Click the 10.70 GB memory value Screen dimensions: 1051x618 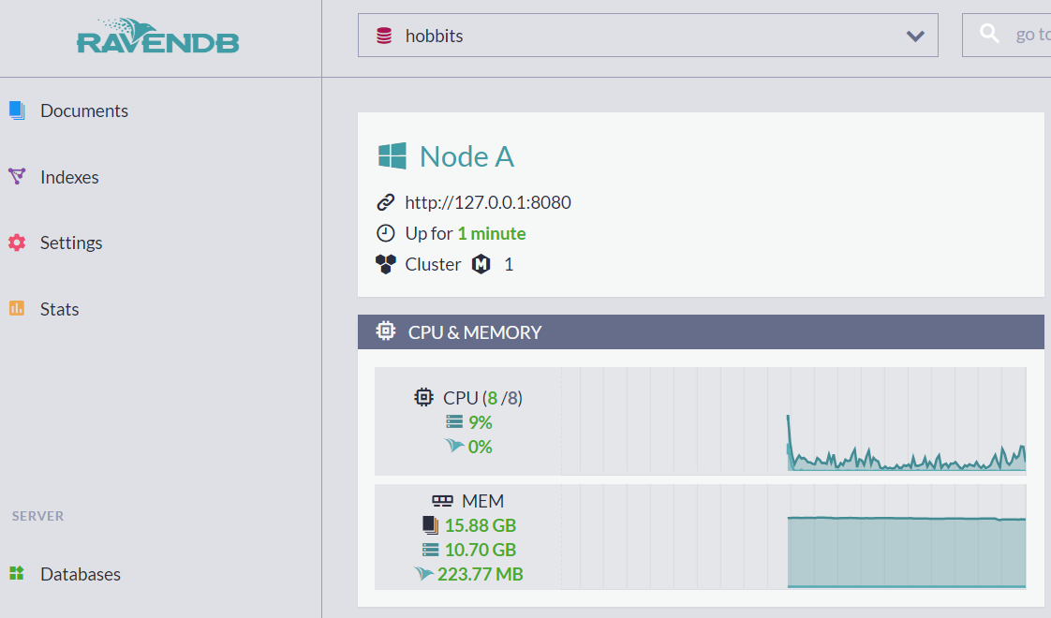(481, 550)
